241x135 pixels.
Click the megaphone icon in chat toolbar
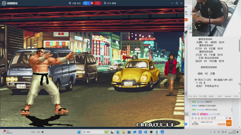tap(196, 118)
